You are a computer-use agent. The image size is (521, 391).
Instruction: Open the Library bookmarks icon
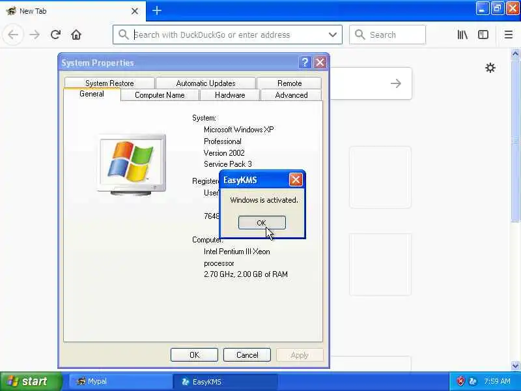pos(462,35)
